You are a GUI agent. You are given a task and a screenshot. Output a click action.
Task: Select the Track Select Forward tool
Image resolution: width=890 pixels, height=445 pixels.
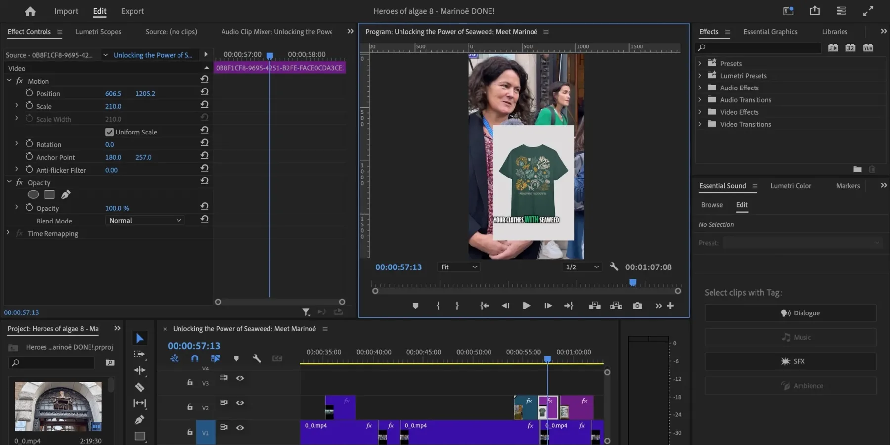pyautogui.click(x=140, y=354)
